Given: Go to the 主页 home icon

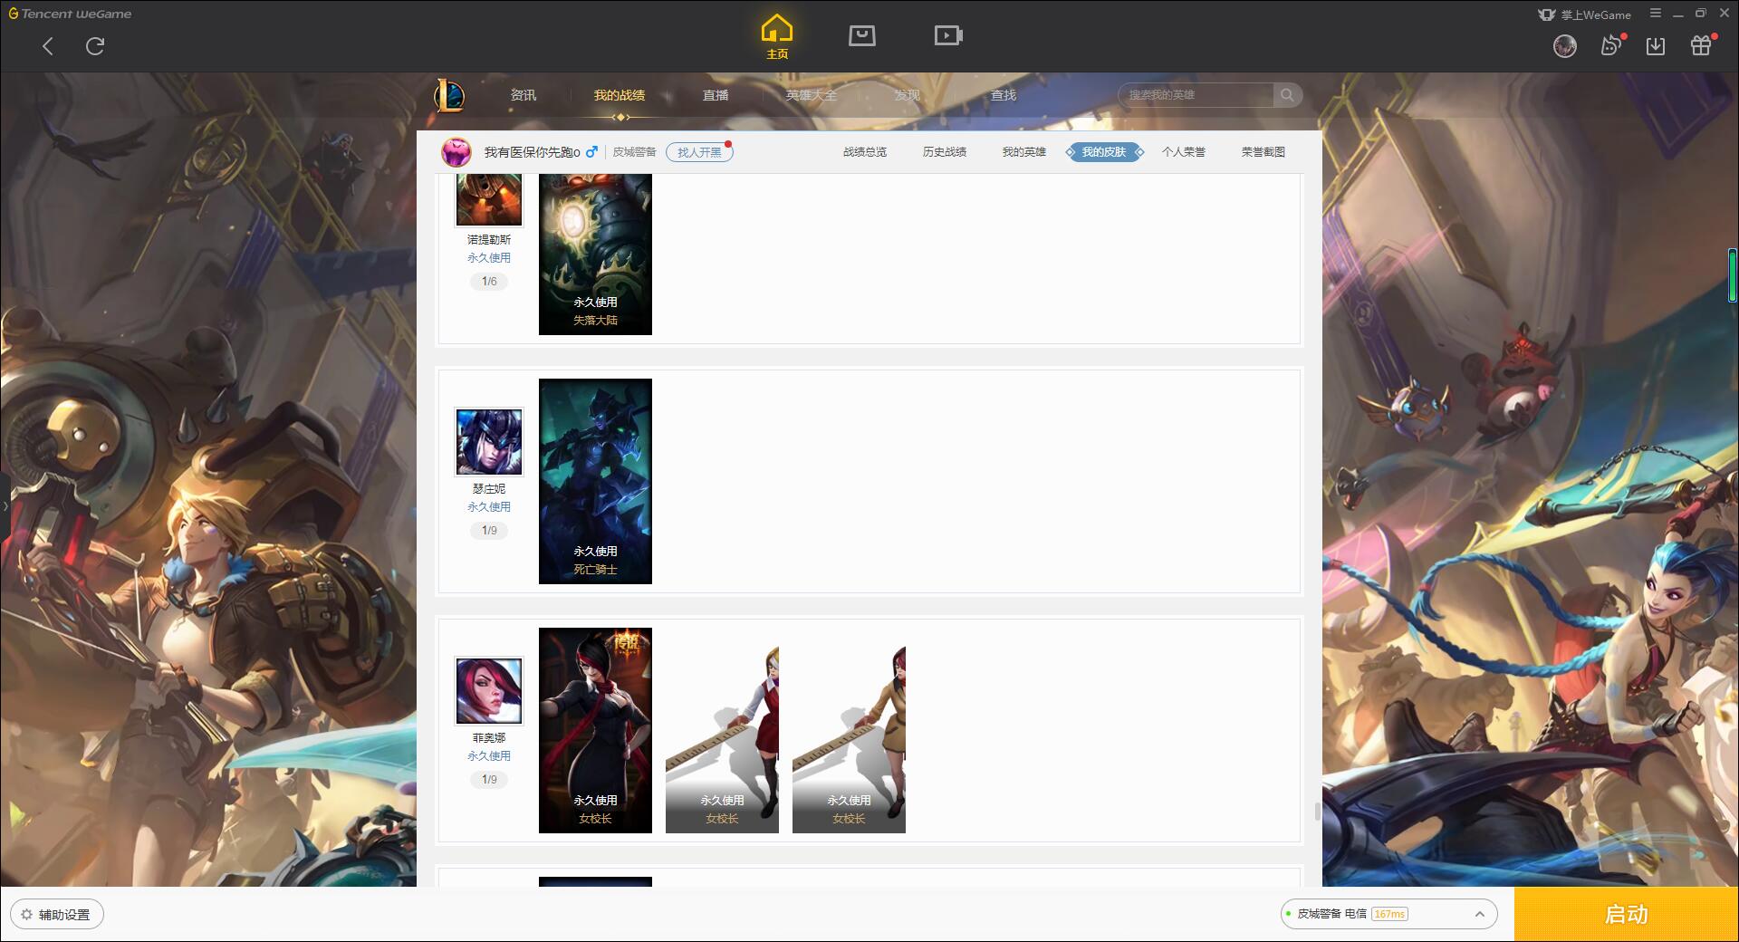Looking at the screenshot, I should click(776, 36).
